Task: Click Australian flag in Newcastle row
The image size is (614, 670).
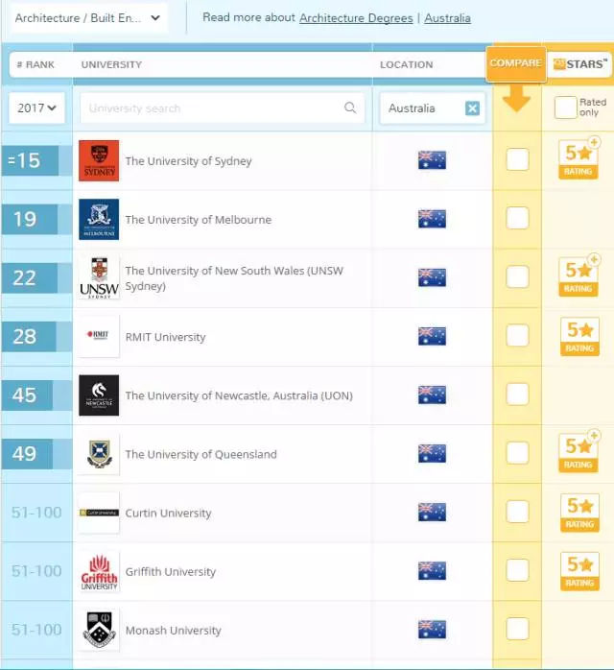Action: [x=432, y=395]
